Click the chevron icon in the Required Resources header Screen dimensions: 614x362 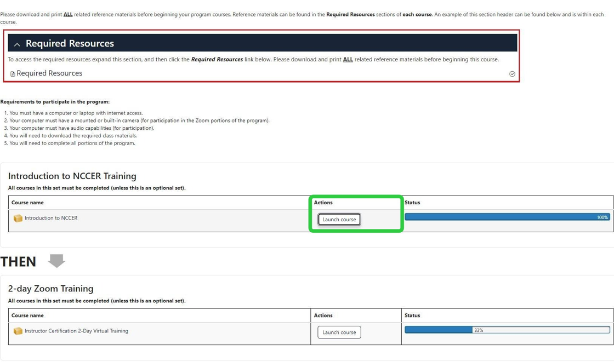17,43
